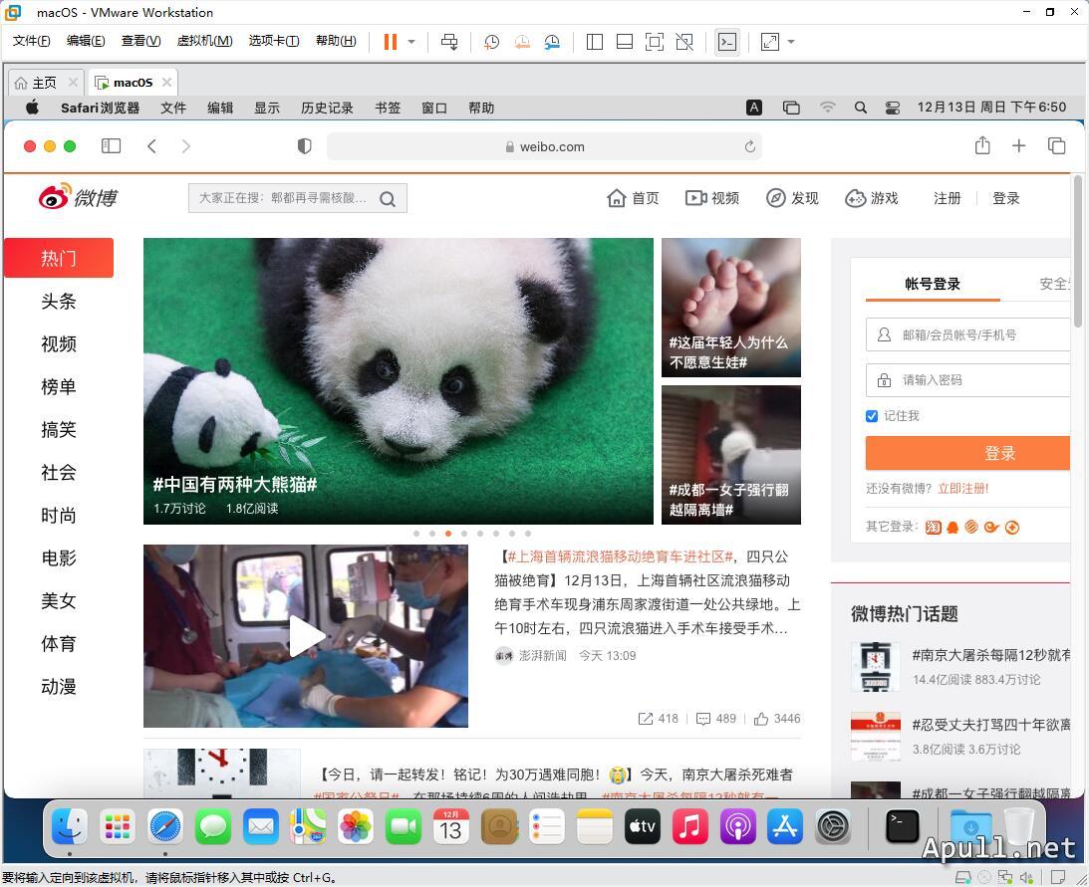Screen dimensions: 1089x887
Task: Open the Safari 书签 menu
Action: (388, 108)
